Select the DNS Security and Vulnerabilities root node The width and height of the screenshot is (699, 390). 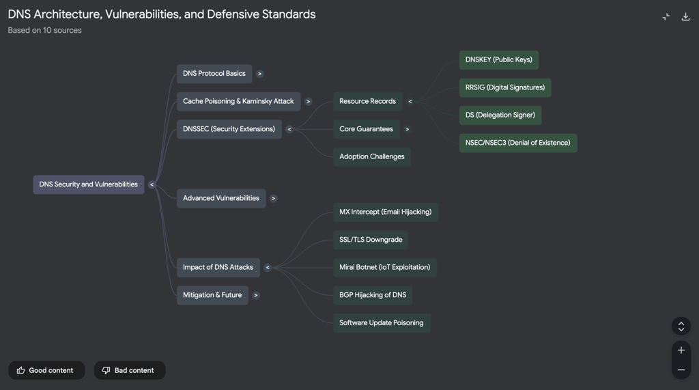[89, 184]
